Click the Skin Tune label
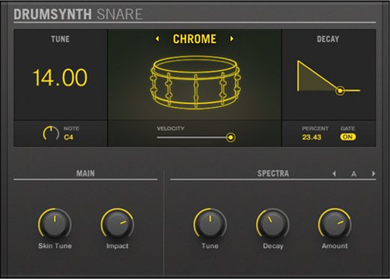390x279 pixels. (55, 246)
